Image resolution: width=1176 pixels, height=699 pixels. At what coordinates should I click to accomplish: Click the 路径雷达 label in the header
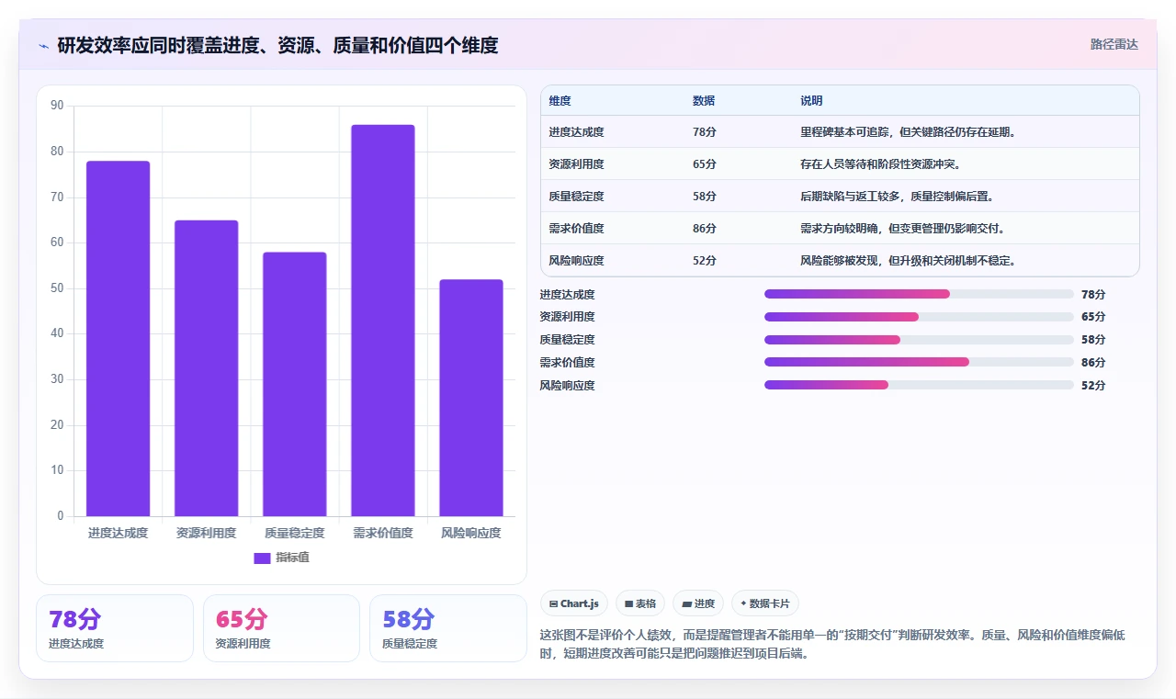click(x=1114, y=44)
